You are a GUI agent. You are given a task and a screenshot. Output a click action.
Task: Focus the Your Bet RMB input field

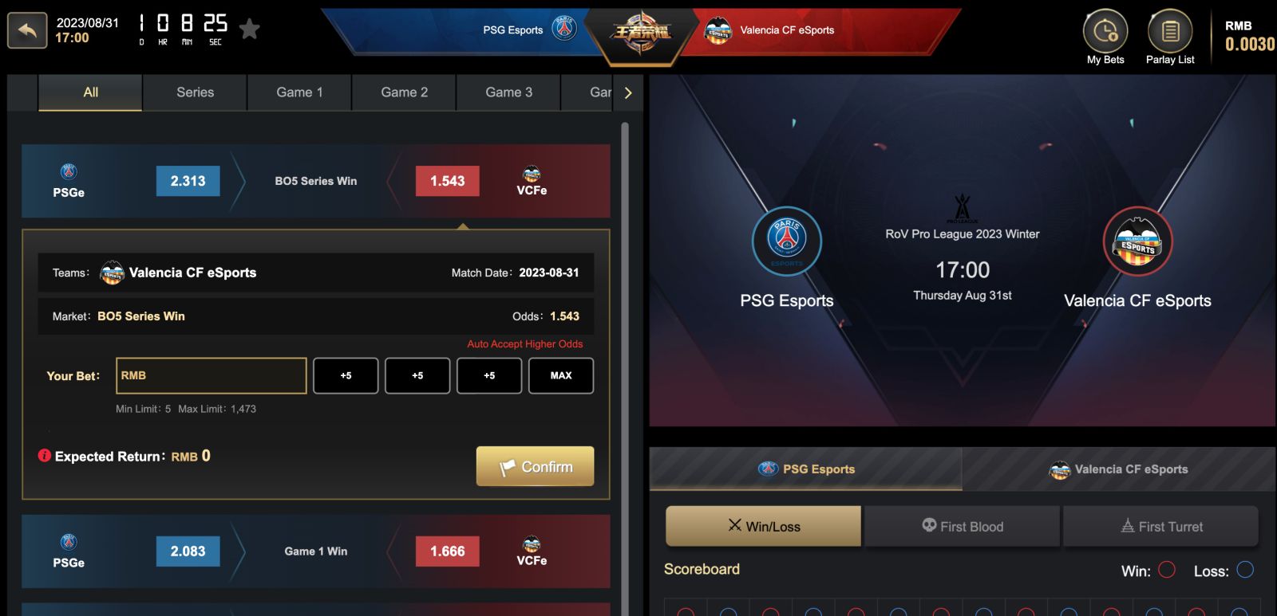coord(212,375)
